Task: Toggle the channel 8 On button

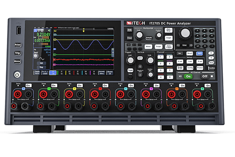Action: pos(208,85)
